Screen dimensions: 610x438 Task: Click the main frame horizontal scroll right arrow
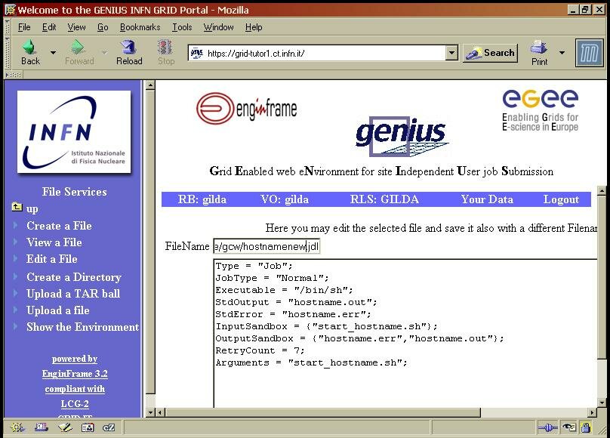(592, 412)
